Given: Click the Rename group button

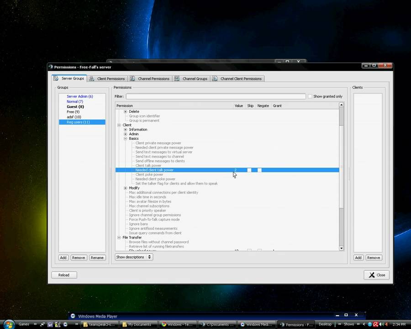Looking at the screenshot, I should (x=97, y=258).
